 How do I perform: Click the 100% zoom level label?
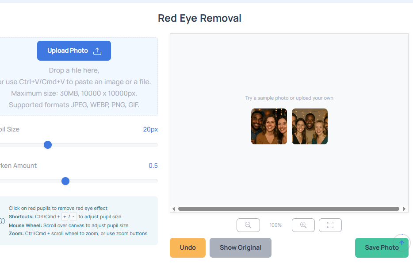click(x=275, y=225)
